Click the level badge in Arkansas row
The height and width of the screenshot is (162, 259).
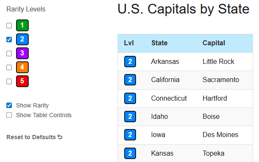click(x=130, y=61)
